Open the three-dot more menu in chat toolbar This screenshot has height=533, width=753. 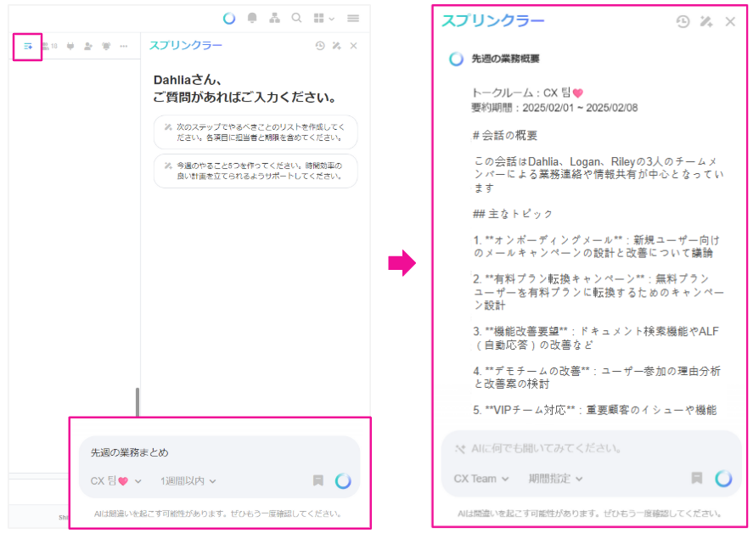(124, 46)
